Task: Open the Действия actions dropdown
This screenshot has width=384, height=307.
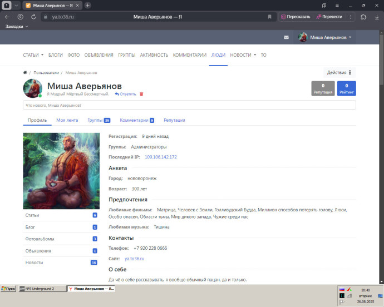Action: 339,72
